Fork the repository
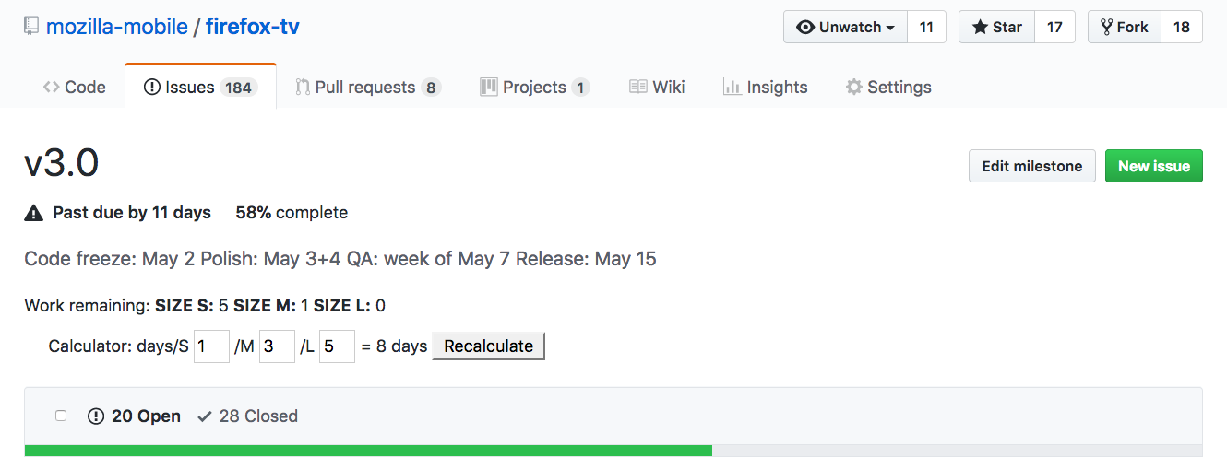 coord(1124,27)
